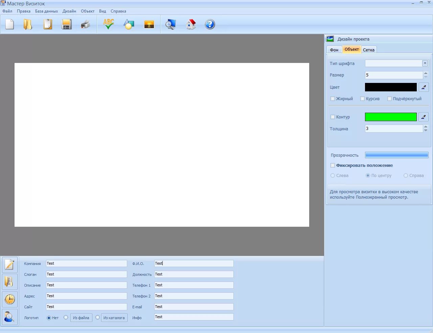This screenshot has height=333, width=433.
Task: Enable the Курсив italic checkbox
Action: click(362, 99)
